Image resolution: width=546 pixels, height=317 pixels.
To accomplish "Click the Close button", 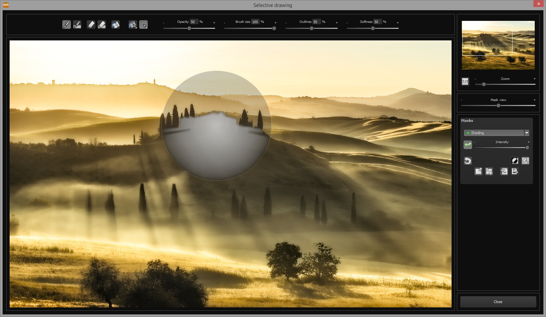I will point(498,302).
